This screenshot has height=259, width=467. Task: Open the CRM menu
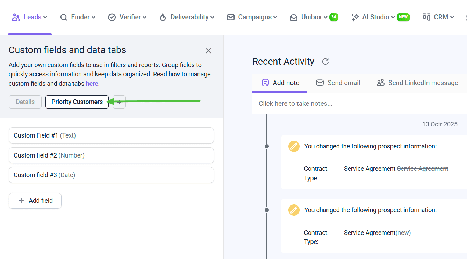coord(438,17)
